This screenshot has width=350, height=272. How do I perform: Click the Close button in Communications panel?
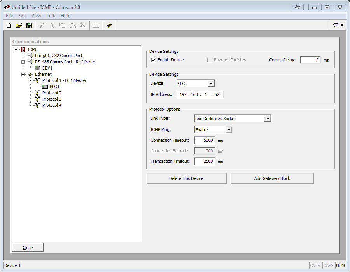(28, 248)
